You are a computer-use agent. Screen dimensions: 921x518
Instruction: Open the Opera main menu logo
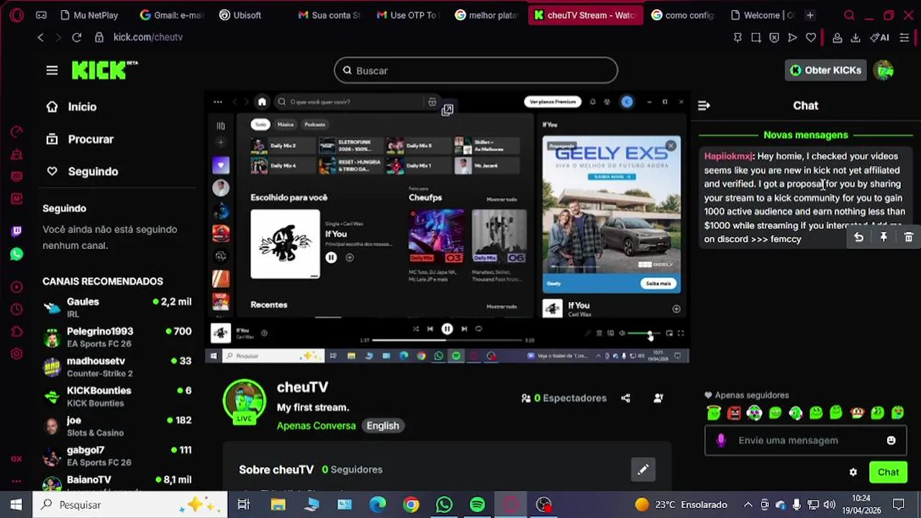pos(16,15)
